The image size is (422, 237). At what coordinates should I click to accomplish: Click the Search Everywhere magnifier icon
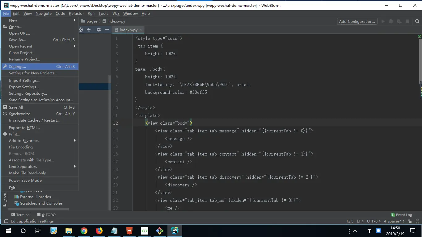(417, 21)
